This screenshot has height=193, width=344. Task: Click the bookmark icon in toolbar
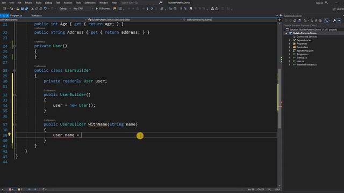click(191, 9)
